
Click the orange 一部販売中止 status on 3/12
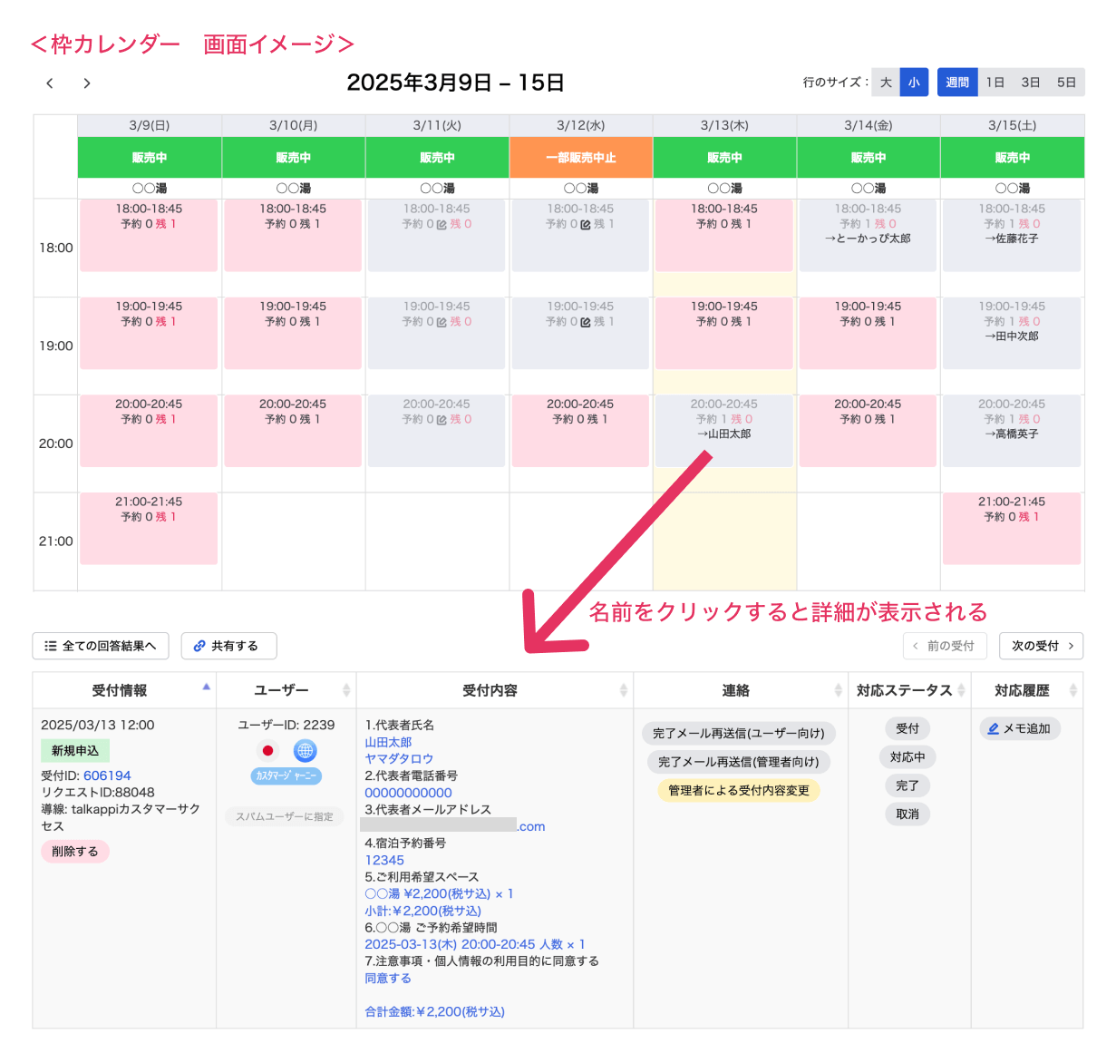point(580,158)
